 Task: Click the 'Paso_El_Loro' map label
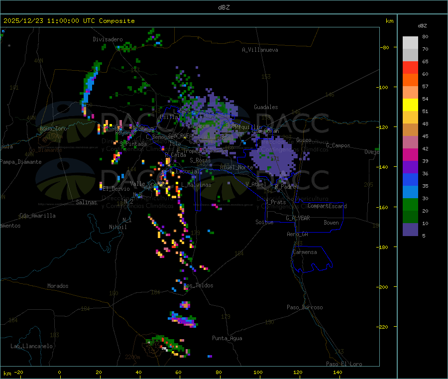(344, 364)
